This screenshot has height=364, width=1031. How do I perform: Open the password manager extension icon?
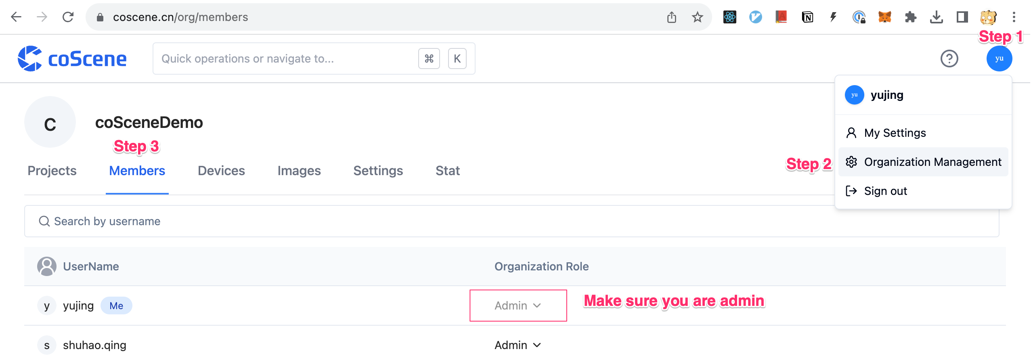click(x=859, y=17)
